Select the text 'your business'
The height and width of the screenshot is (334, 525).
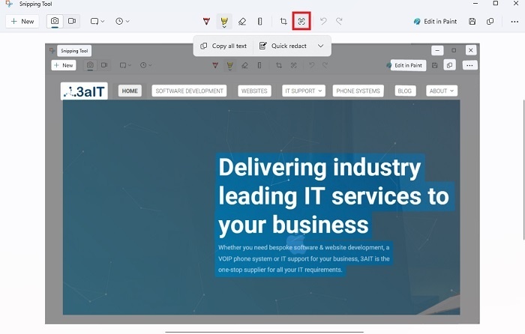[x=293, y=225]
